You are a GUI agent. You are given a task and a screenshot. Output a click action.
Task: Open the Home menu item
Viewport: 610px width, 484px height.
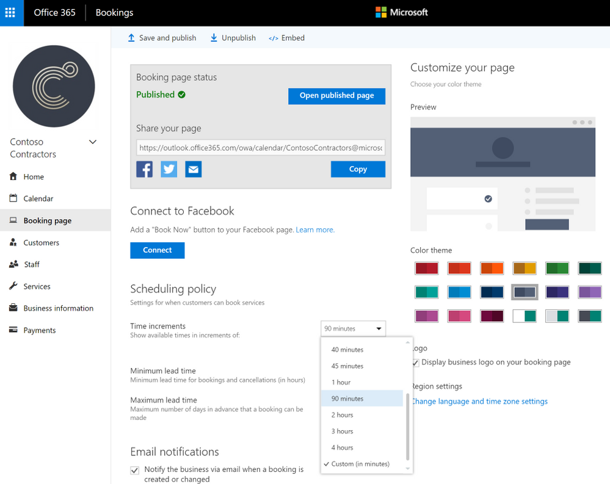pos(55,176)
